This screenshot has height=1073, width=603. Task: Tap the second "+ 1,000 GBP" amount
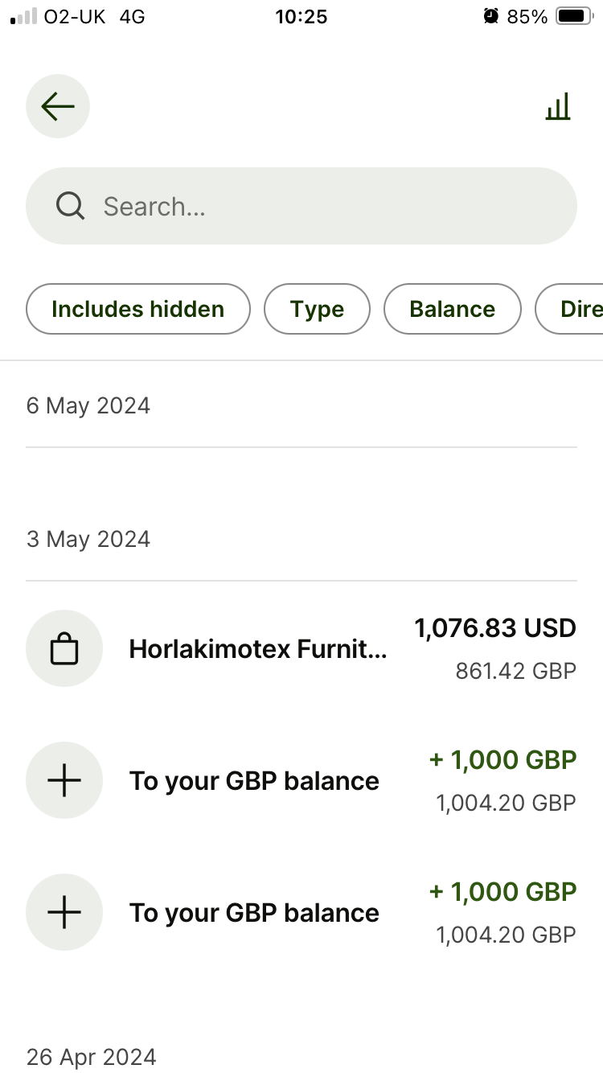(503, 892)
